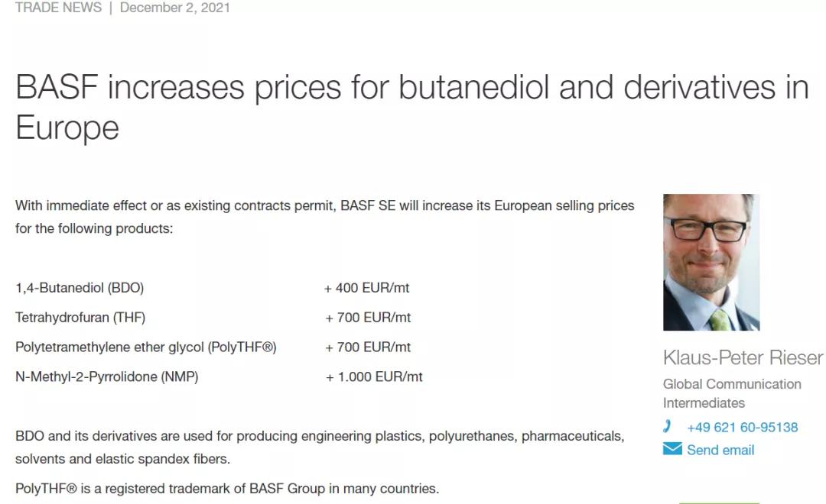Click the 'With immediate effect' intro paragraph
The width and height of the screenshot is (826, 504).
pyautogui.click(x=324, y=217)
